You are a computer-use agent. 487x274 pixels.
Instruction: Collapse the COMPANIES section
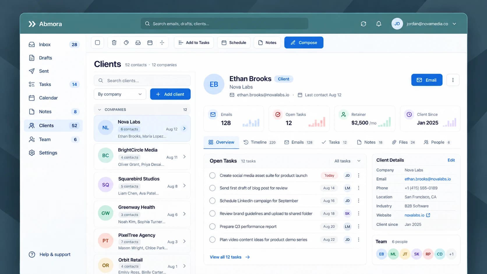[100, 110]
